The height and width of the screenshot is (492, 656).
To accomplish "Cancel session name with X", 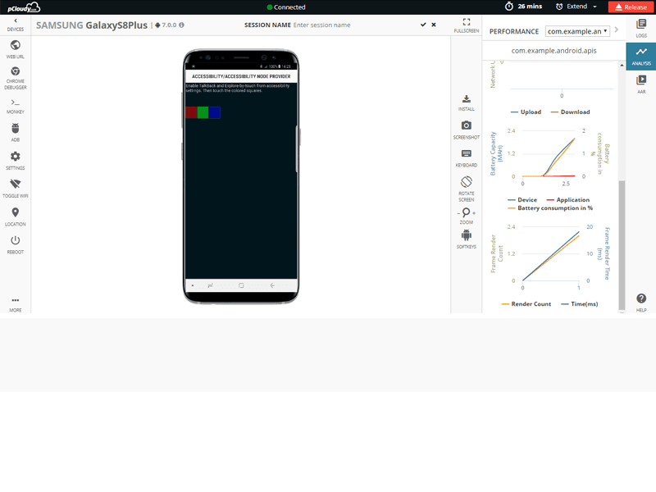I will point(434,25).
